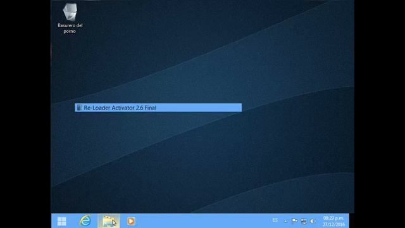Launch Internet Explorer from the taskbar
This screenshot has width=405, height=228.
tap(85, 221)
